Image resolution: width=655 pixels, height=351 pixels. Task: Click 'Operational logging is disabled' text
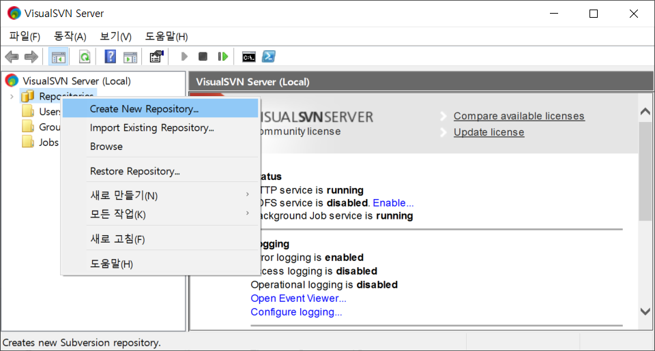(x=324, y=285)
